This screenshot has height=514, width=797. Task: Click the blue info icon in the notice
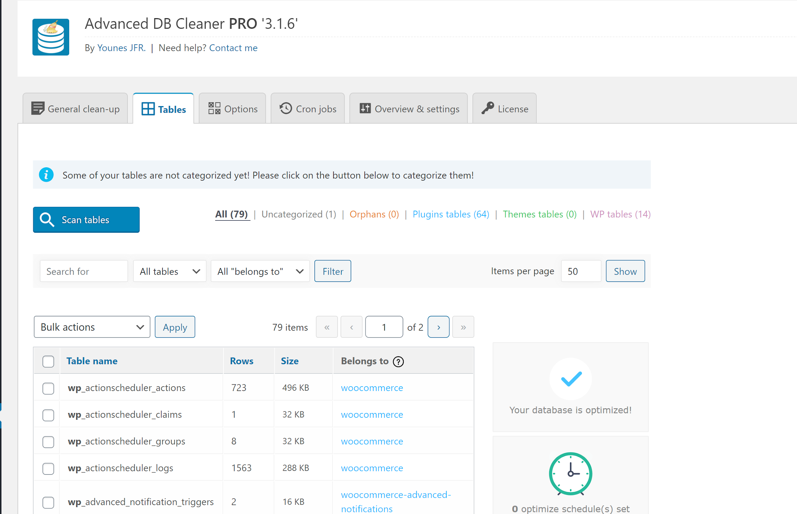click(47, 175)
